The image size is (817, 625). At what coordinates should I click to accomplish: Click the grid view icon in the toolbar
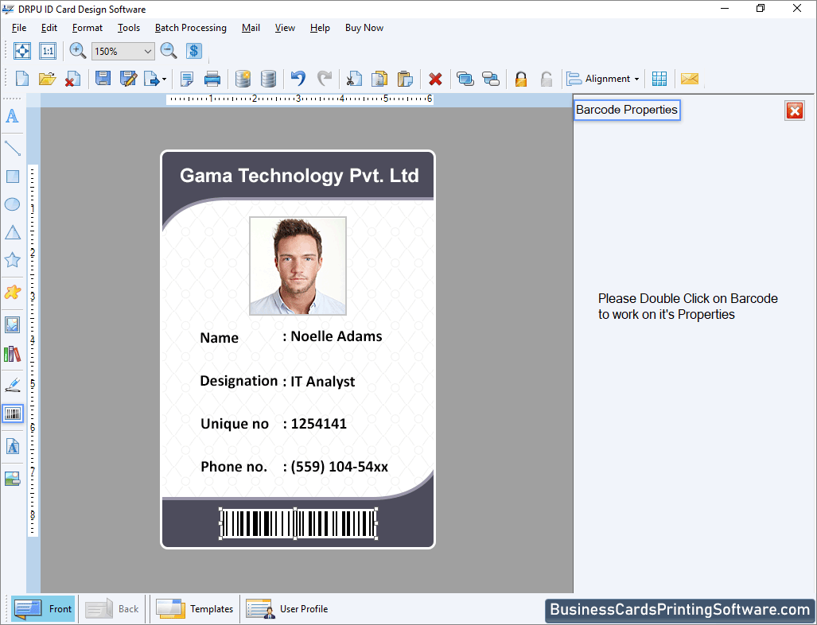tap(659, 78)
